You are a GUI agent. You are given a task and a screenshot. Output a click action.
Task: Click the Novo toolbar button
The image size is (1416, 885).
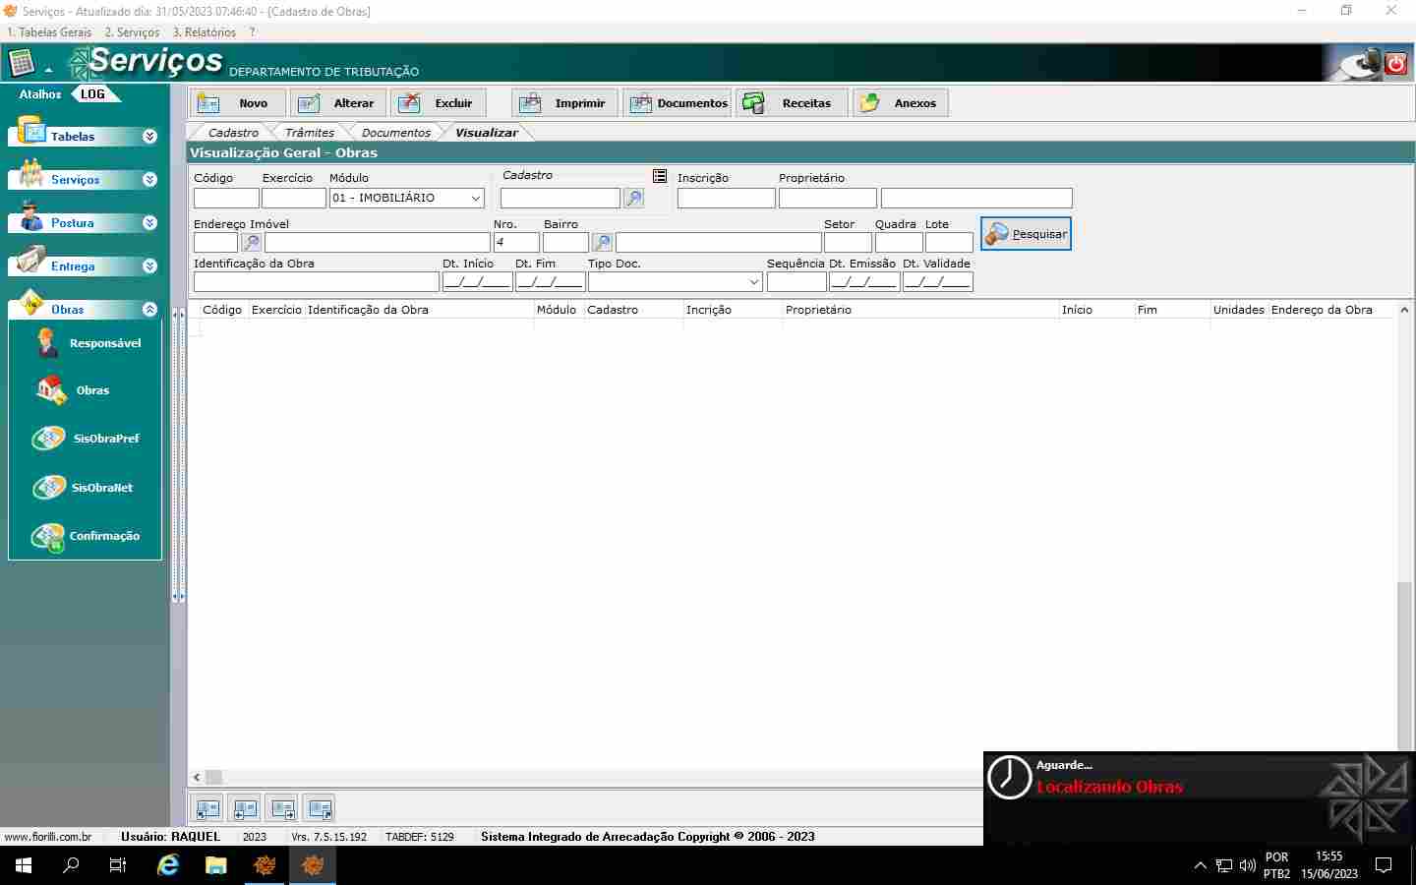pos(238,103)
